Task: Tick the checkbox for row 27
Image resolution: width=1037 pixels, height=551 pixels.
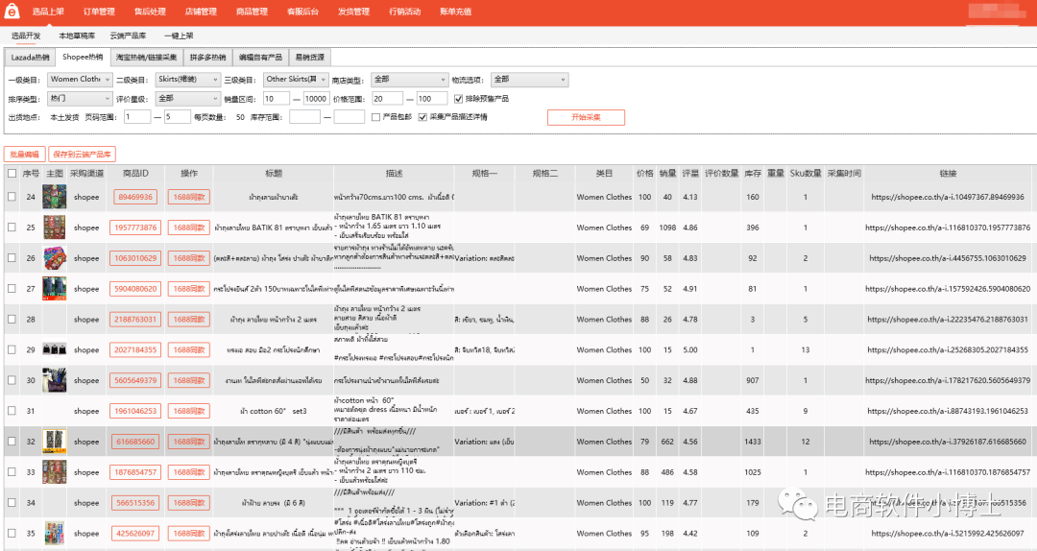Action: [12, 289]
